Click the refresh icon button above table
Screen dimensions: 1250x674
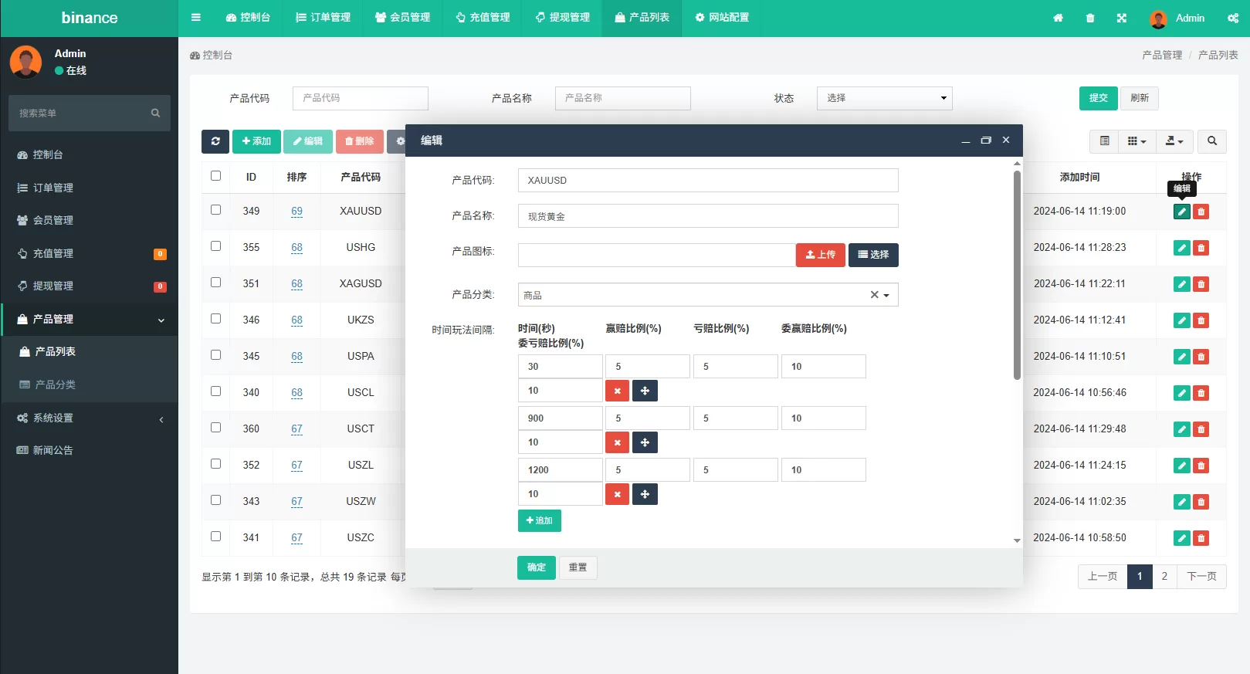point(215,141)
